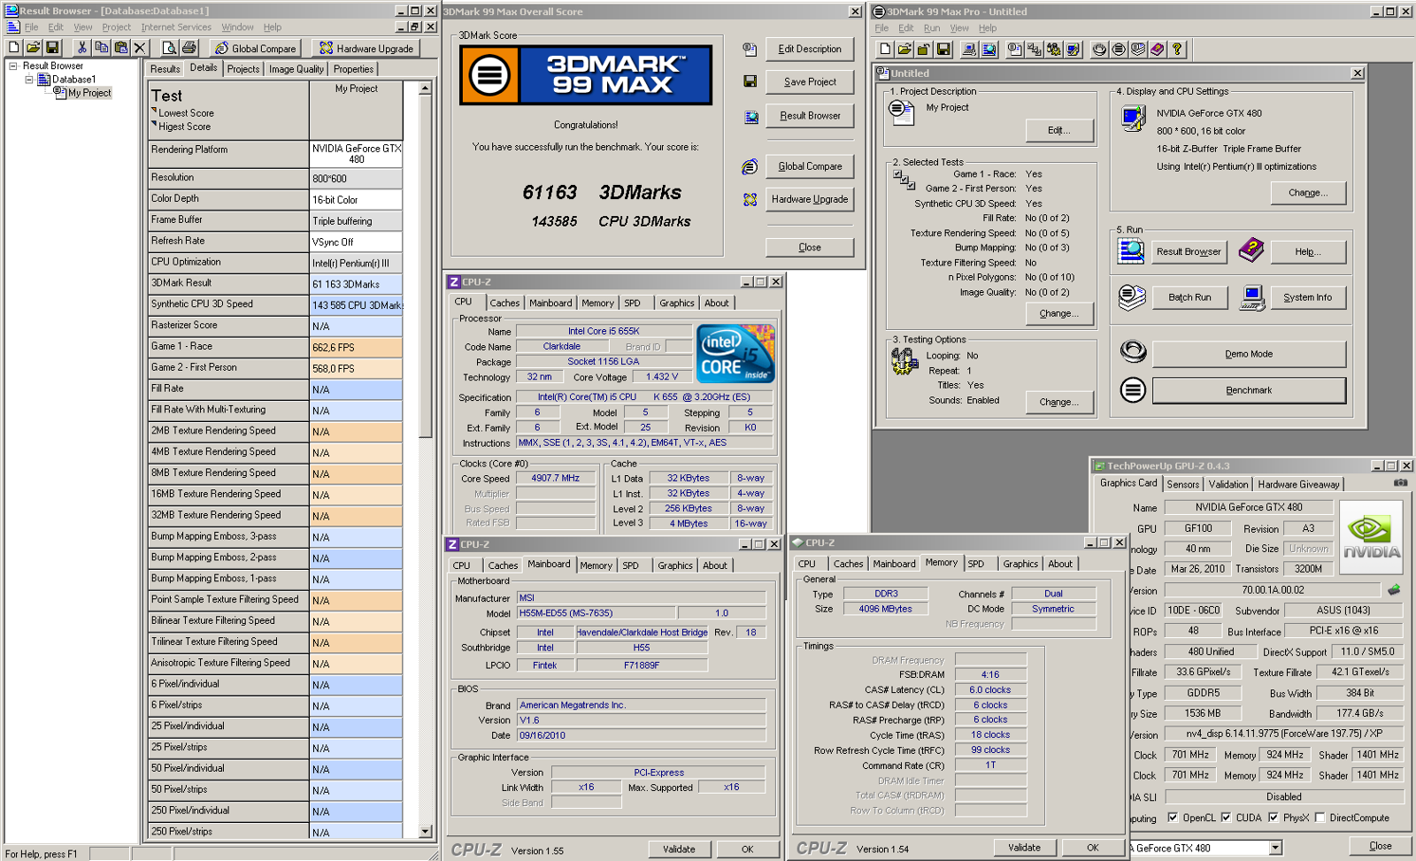
Task: Click Selected Tests checkboxes icon in 3DMark Pro toolbar
Action: (1035, 50)
